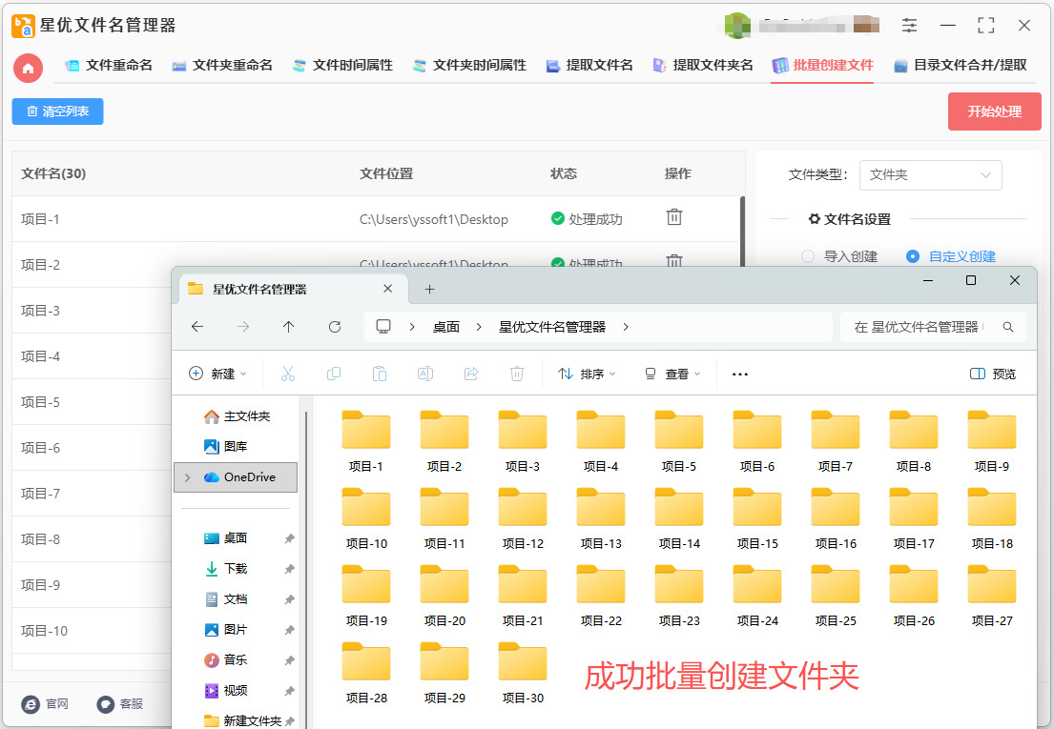Click the three-dot more options in explorer
The image size is (1054, 729).
[739, 375]
